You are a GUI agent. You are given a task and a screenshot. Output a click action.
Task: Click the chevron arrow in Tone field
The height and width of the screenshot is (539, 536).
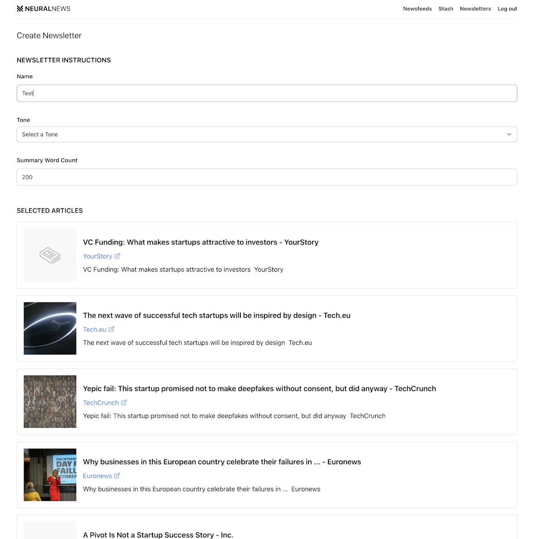point(509,134)
